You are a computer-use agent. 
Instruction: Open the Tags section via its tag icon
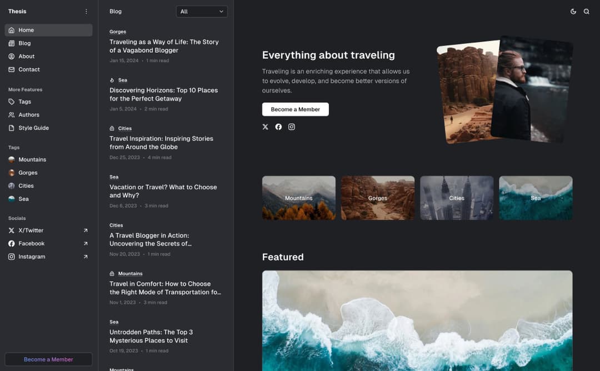[12, 102]
